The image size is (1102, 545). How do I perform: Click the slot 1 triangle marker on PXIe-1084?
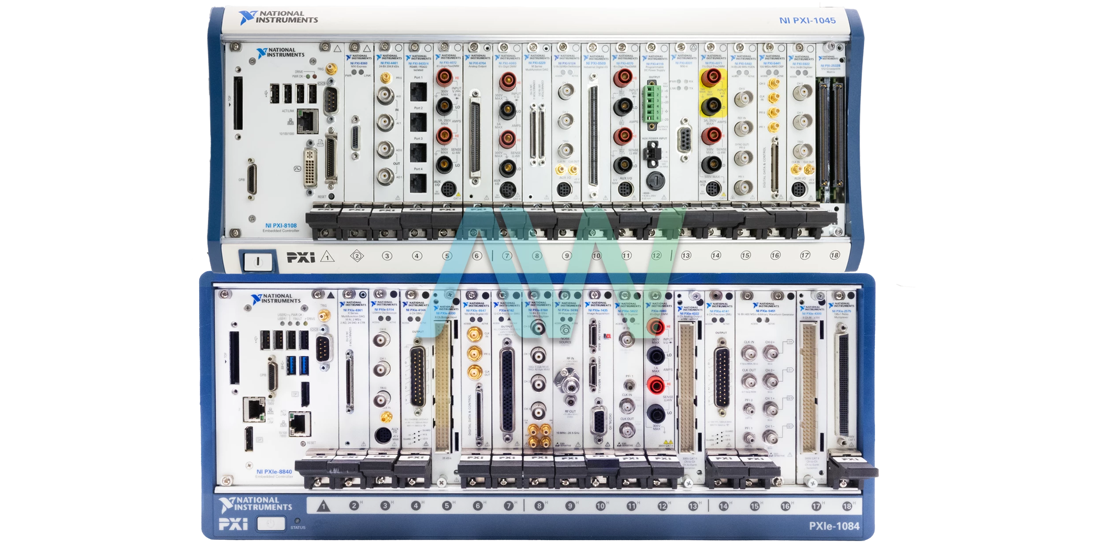(324, 506)
